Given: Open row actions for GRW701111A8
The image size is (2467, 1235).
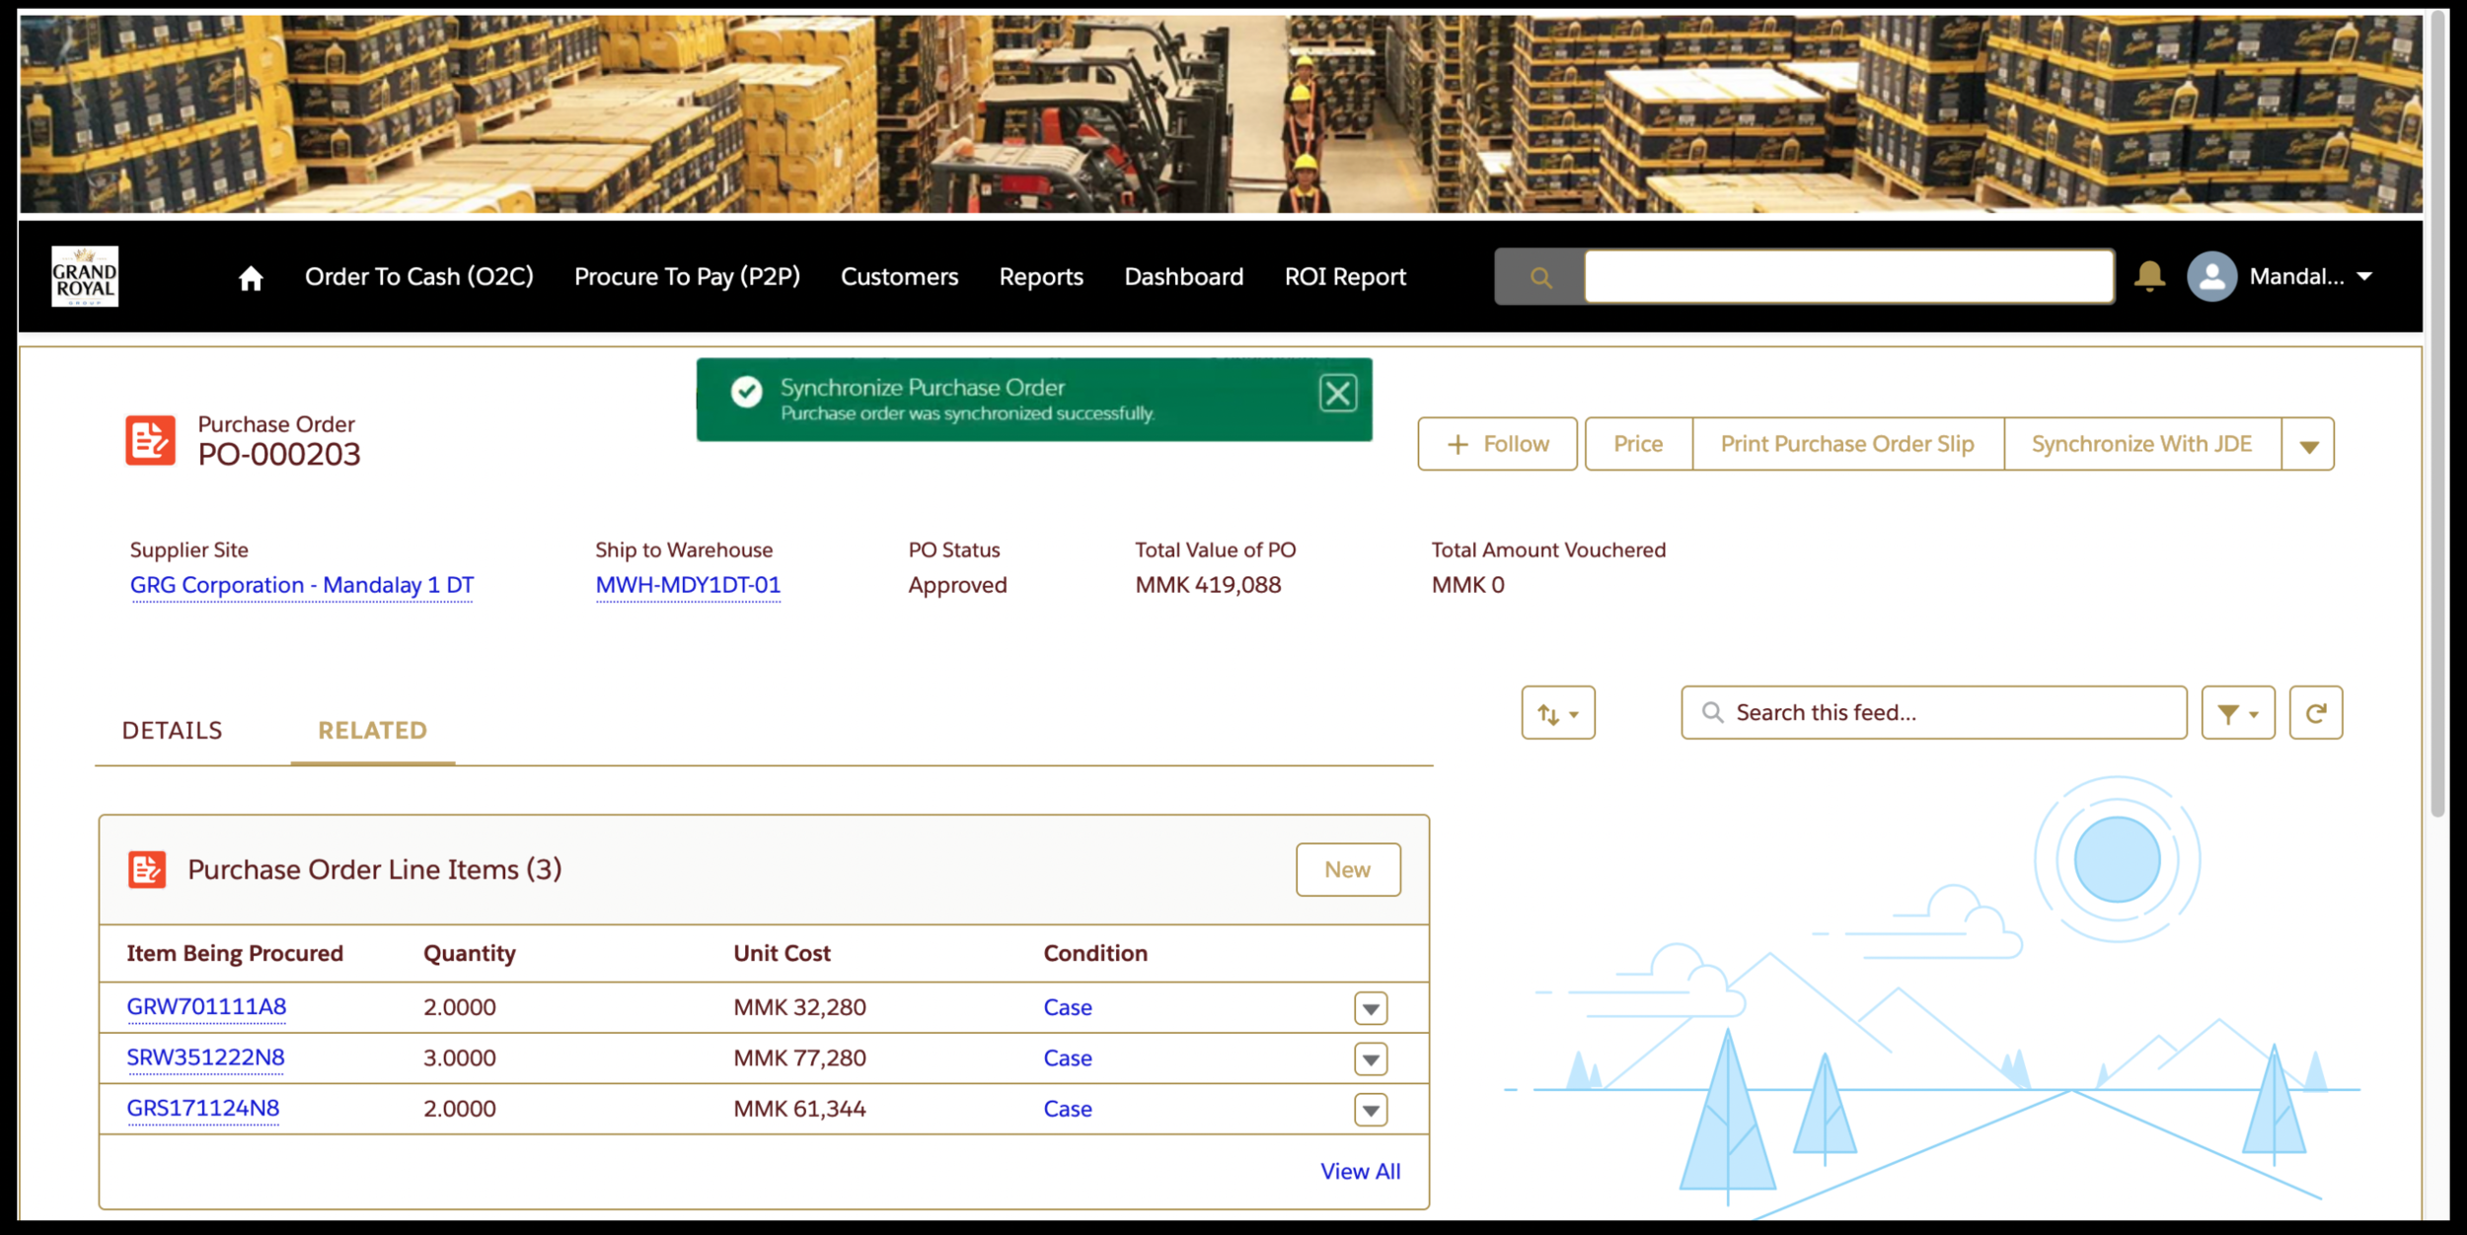Looking at the screenshot, I should (x=1371, y=1009).
